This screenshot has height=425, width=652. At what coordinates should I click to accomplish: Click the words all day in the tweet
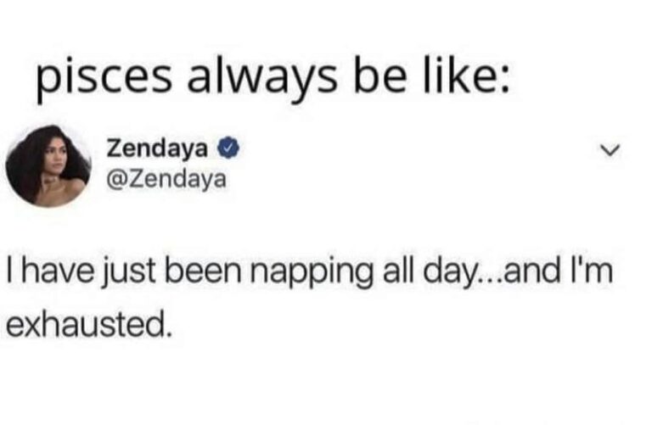point(429,273)
